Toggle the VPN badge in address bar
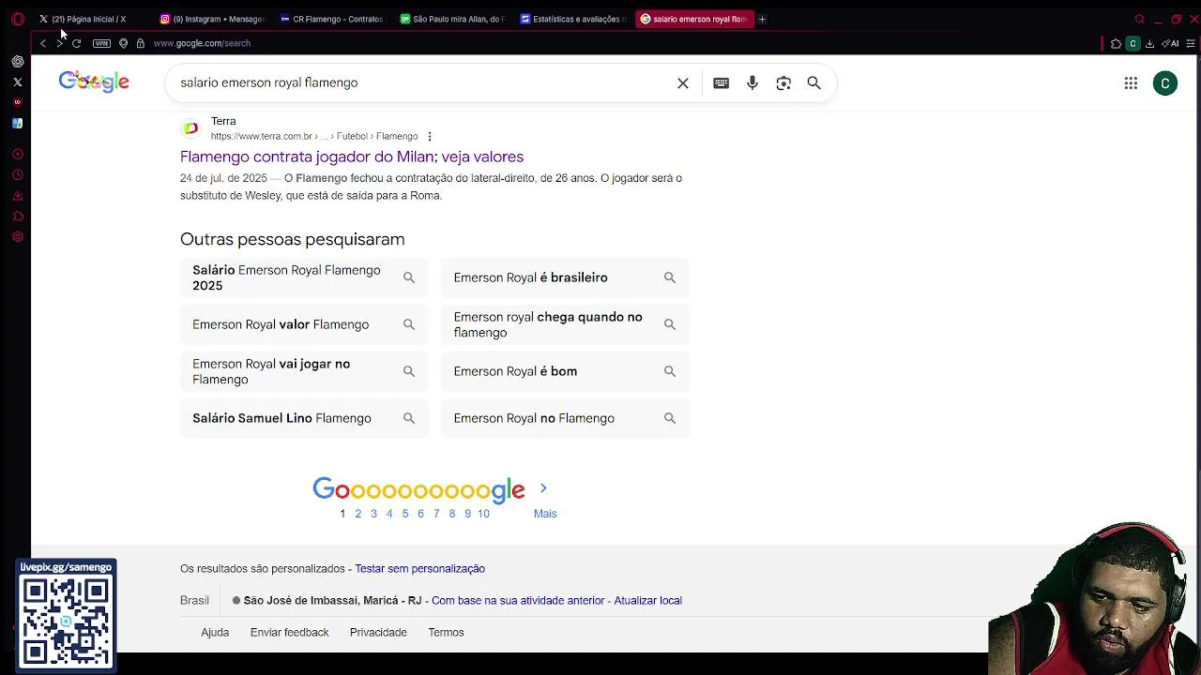The width and height of the screenshot is (1201, 675). (101, 43)
